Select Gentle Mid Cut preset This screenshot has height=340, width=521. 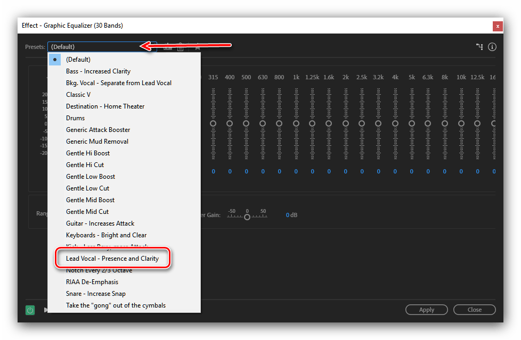125,212
